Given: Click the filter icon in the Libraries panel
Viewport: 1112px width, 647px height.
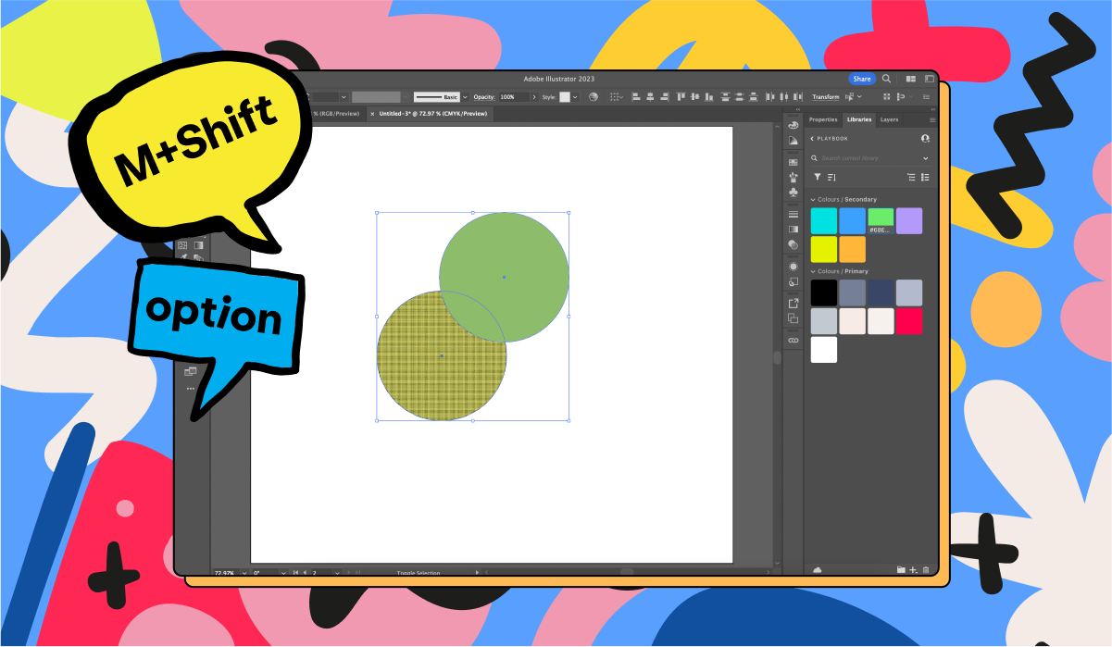Looking at the screenshot, I should (817, 176).
